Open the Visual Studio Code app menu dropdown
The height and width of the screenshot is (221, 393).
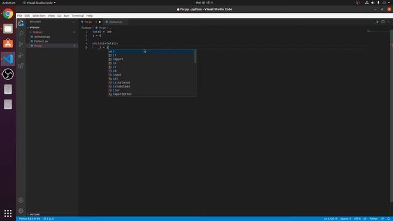coord(39,2)
